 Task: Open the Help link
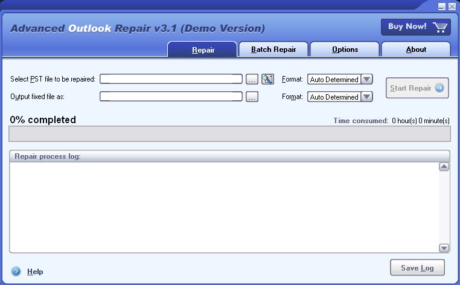[x=35, y=272]
